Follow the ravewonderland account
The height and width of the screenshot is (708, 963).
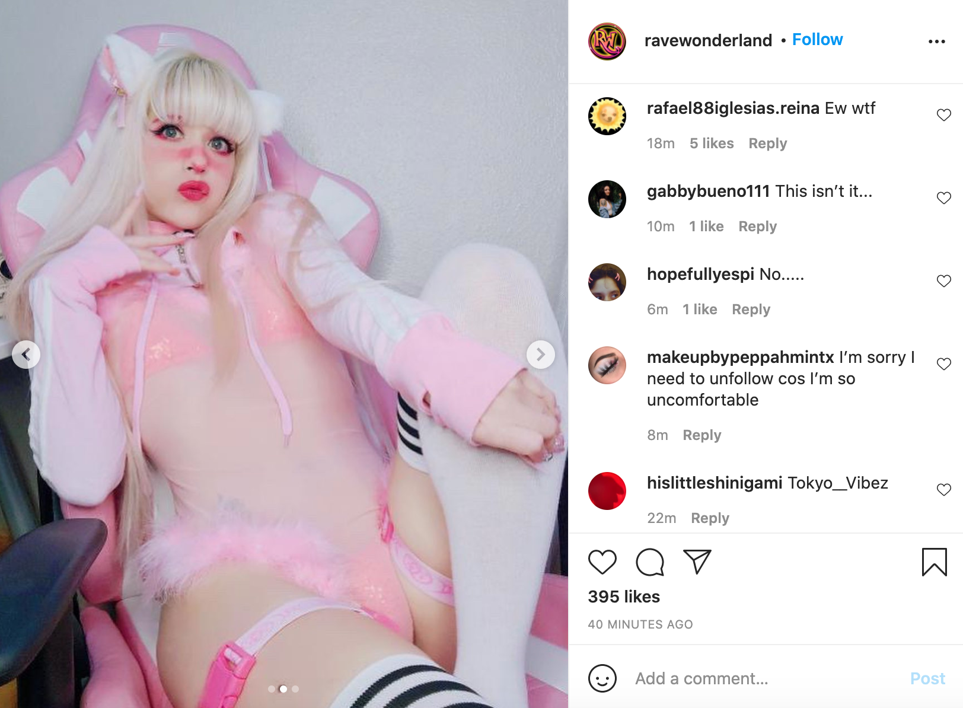[x=817, y=40]
